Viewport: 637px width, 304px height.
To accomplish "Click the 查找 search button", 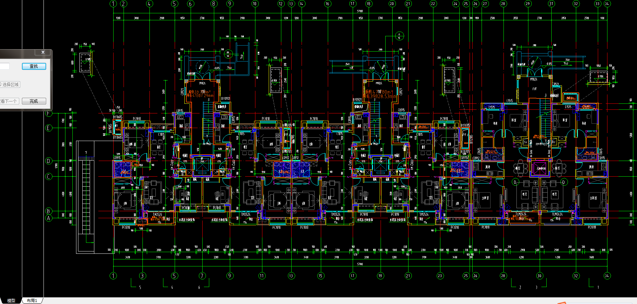I will (34, 66).
